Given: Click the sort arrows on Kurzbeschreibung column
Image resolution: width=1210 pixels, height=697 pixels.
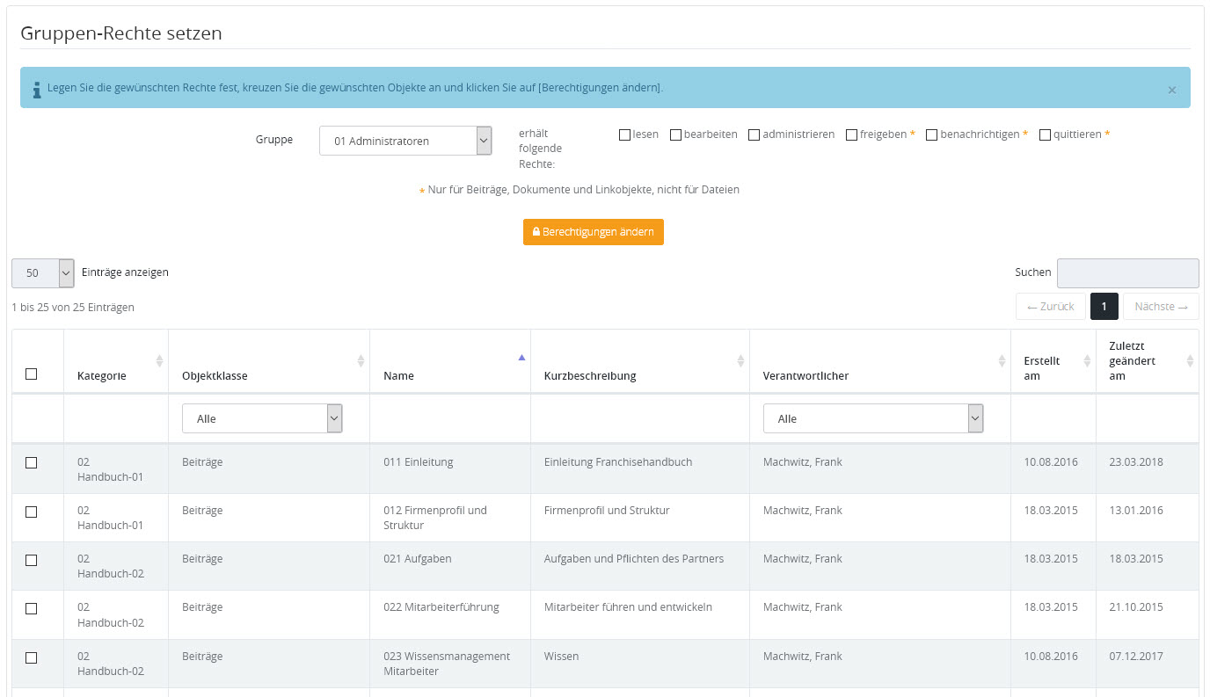Looking at the screenshot, I should (x=740, y=360).
